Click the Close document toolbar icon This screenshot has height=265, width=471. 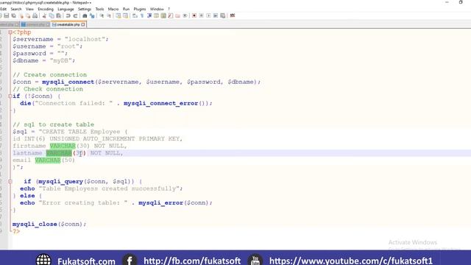[21, 15]
